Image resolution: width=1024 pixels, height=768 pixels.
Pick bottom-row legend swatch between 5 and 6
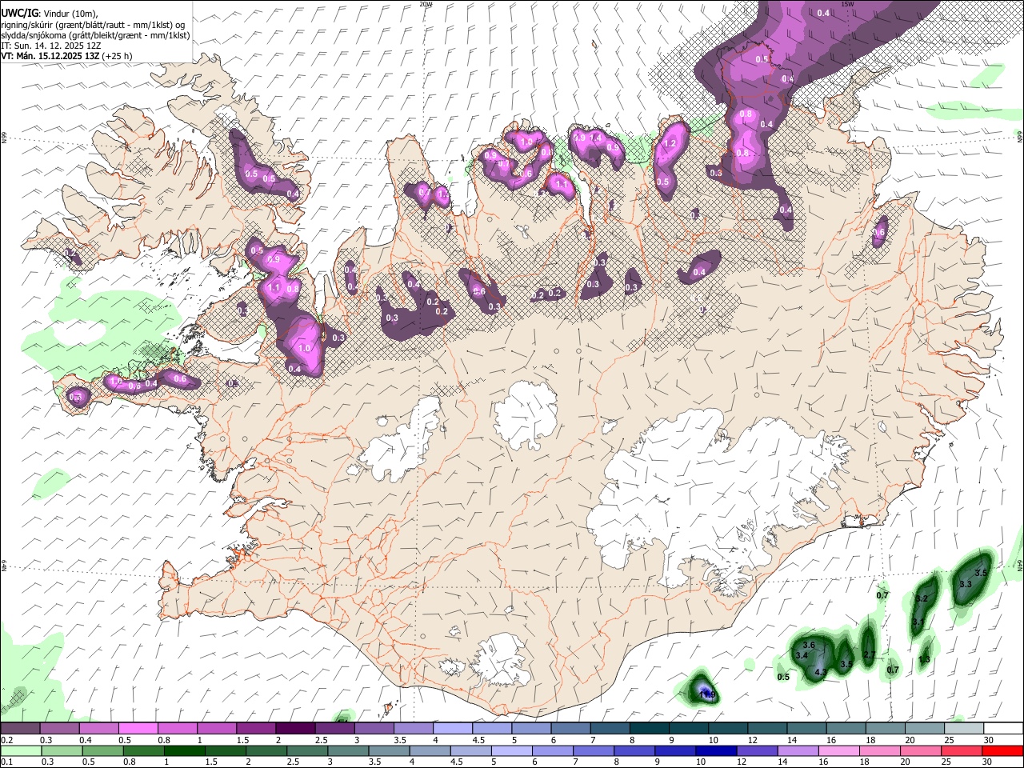[x=512, y=751]
